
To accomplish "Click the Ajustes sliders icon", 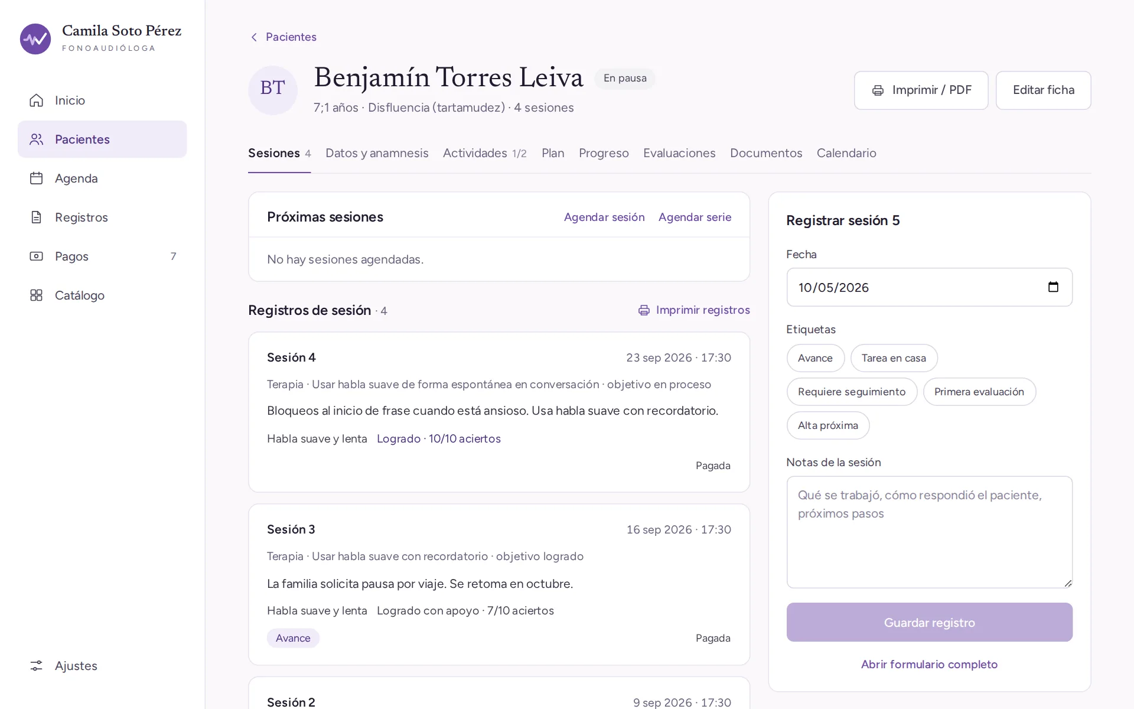I will (36, 666).
